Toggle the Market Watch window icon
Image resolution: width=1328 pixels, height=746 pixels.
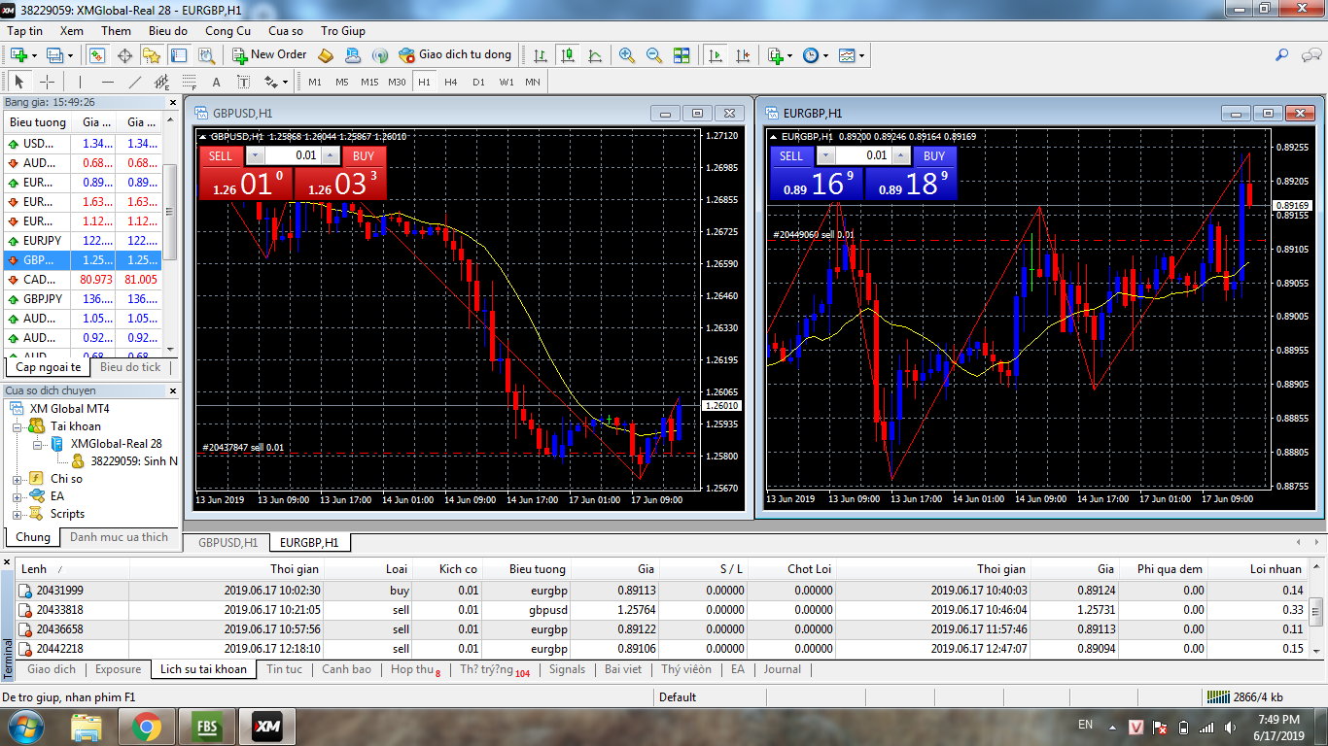(x=97, y=55)
